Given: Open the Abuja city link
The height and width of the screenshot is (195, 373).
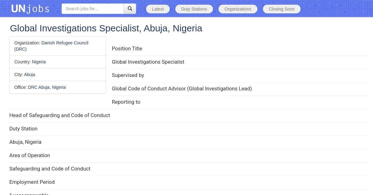Looking at the screenshot, I should (x=30, y=75).
